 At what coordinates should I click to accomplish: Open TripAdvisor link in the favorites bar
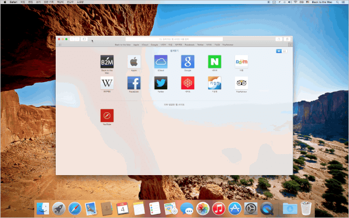tap(228, 45)
